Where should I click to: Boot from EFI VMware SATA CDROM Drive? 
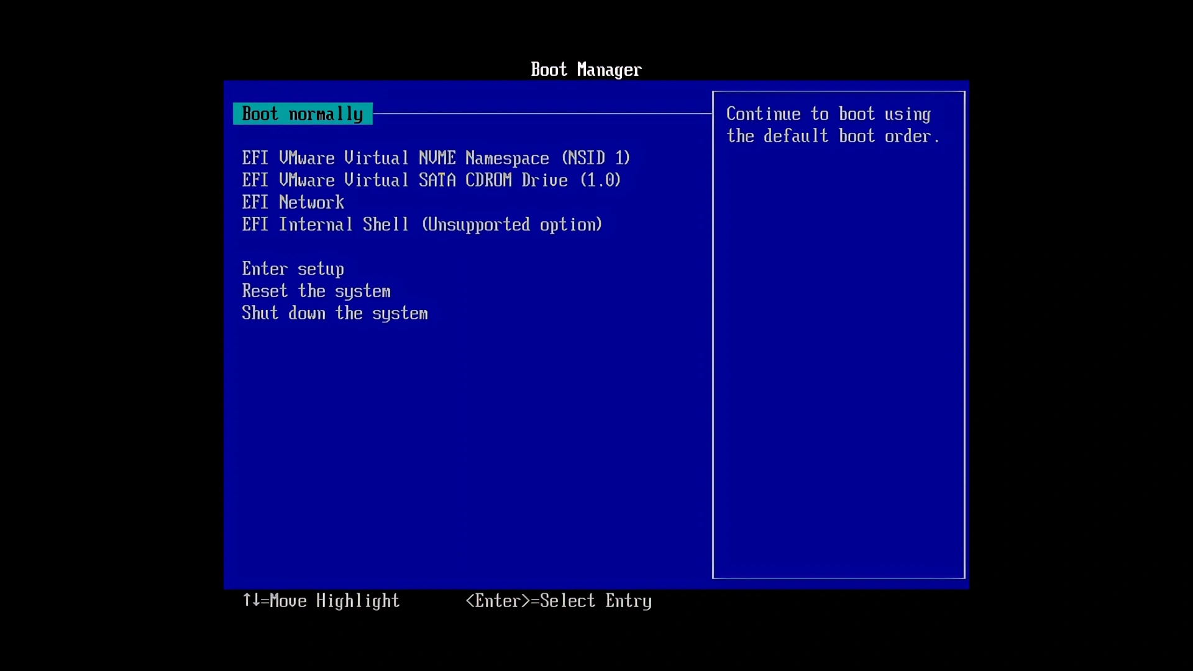click(x=431, y=181)
